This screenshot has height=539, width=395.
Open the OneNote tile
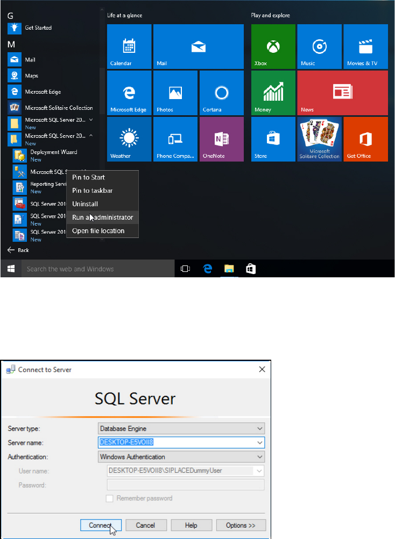pos(221,139)
